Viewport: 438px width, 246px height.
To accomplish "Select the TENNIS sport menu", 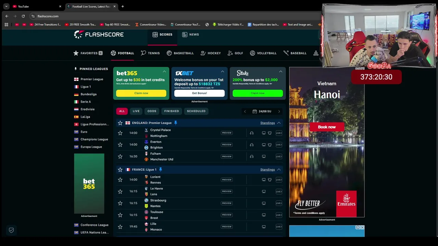I will (150, 53).
